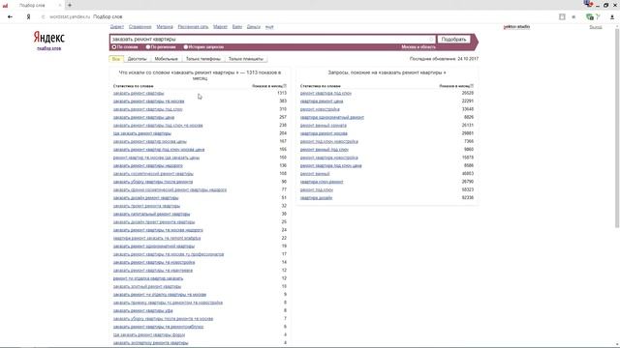
Task: Click the green extension icon in the toolbar
Action: (x=590, y=17)
